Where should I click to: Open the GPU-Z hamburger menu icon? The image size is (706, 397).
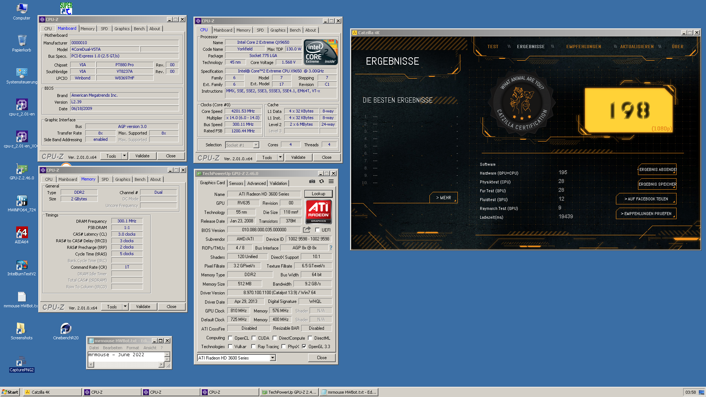tap(331, 181)
